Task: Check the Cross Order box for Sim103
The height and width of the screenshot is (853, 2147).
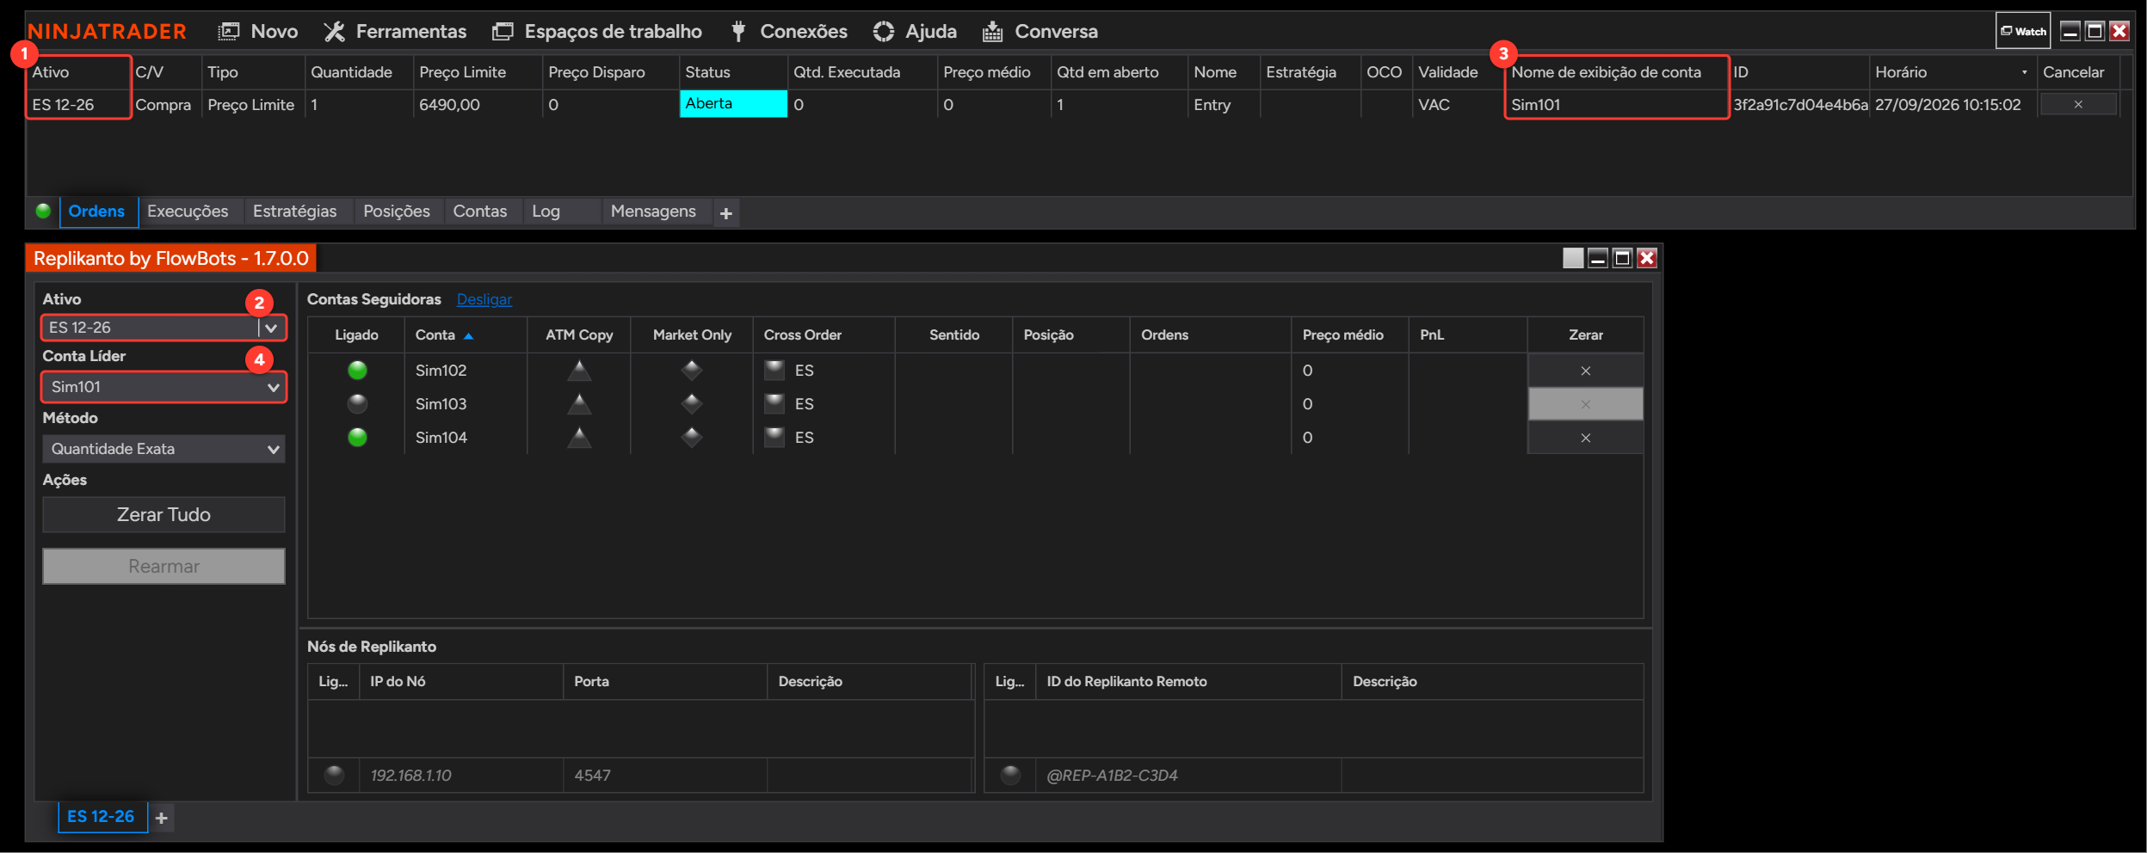Action: click(x=774, y=404)
